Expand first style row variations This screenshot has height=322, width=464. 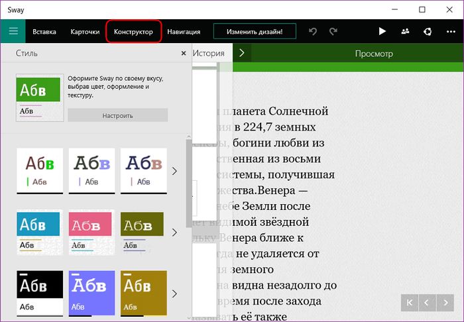tap(174, 171)
